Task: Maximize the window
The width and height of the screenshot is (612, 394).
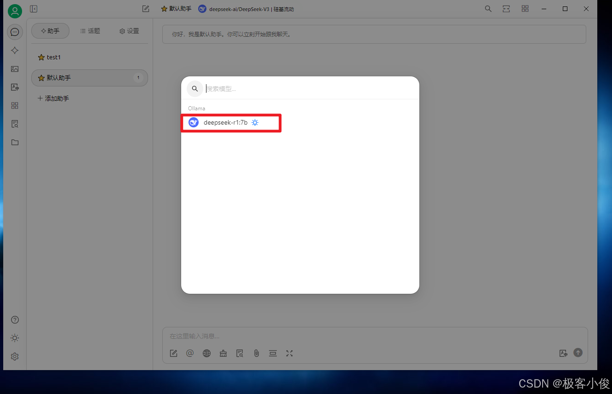Action: [565, 9]
